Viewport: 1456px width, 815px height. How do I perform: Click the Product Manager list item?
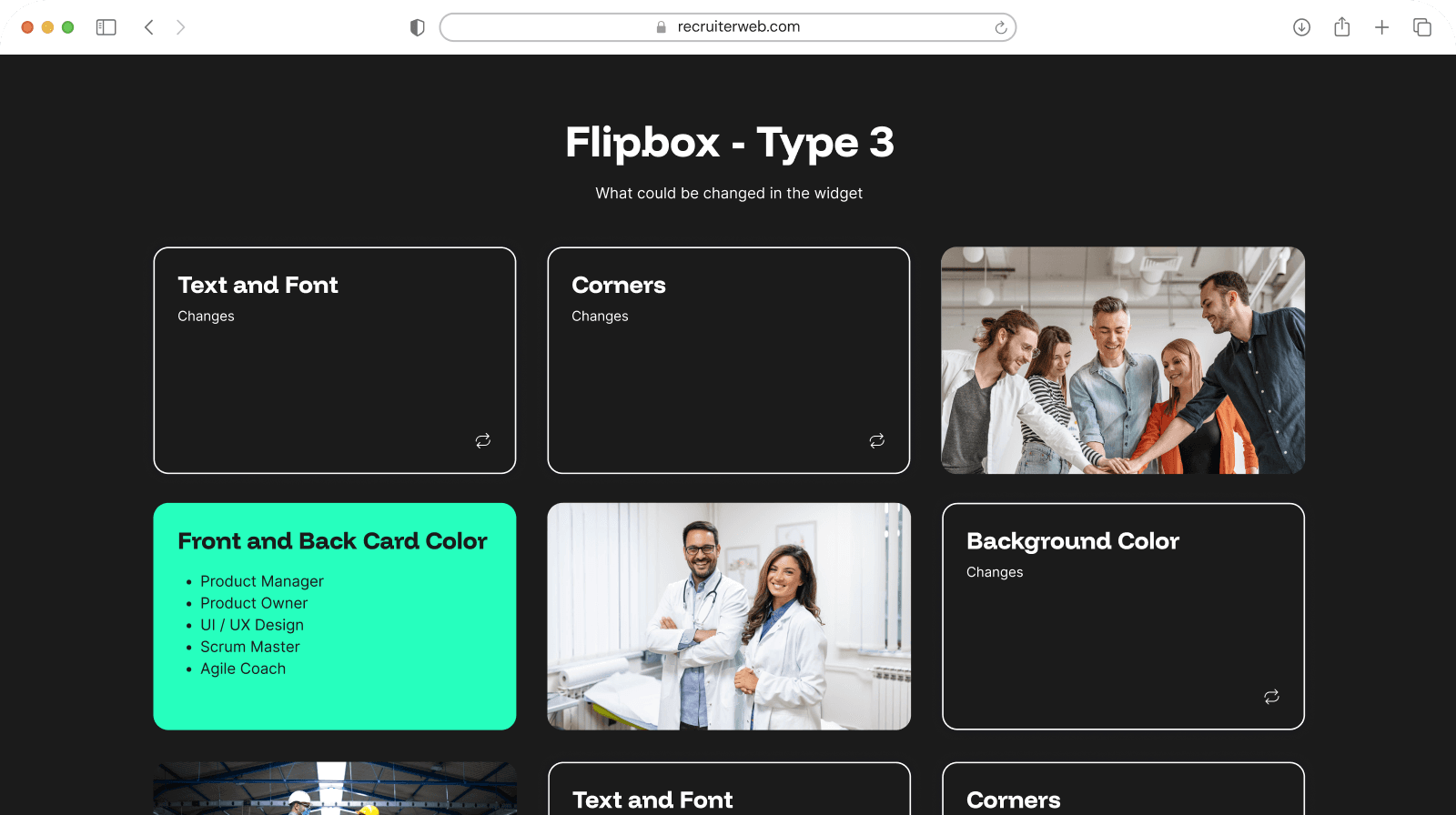pos(262,581)
